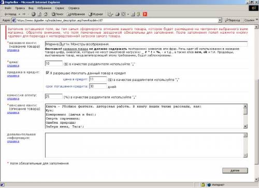Open справка link under цена label

tap(13, 66)
